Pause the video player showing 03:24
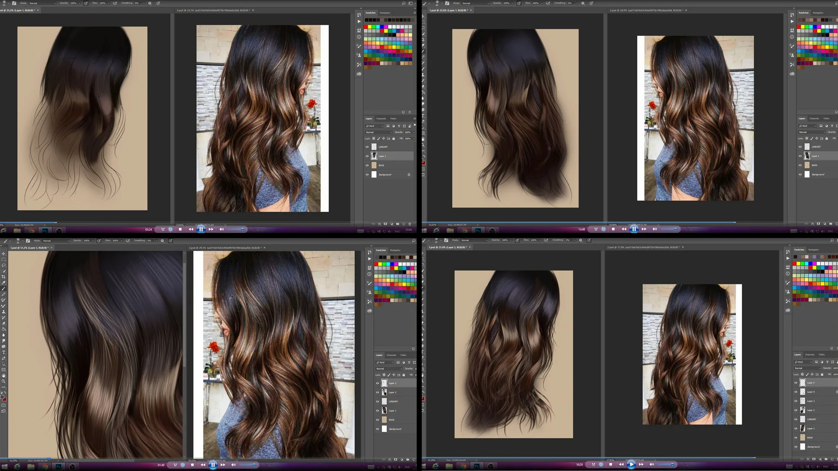Viewport: 838px width, 471px height. (x=201, y=229)
